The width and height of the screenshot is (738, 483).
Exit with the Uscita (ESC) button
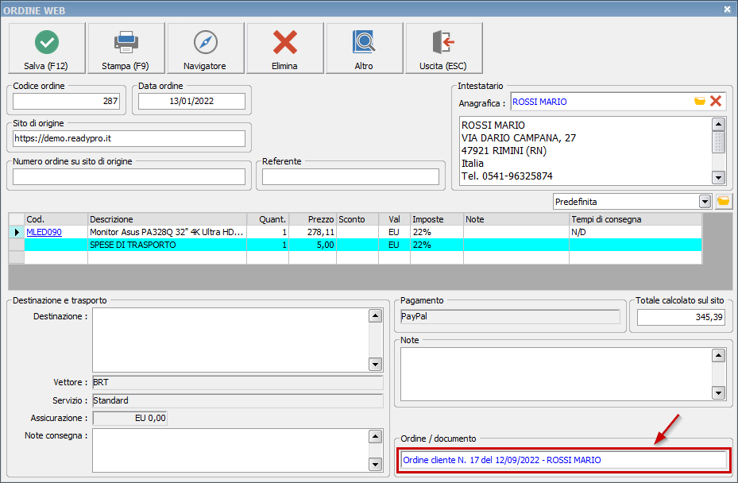443,48
